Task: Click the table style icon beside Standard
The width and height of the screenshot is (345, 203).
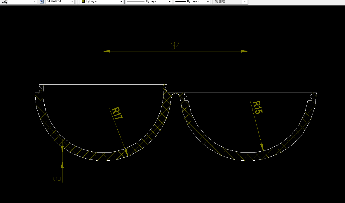Action: pyautogui.click(x=41, y=1)
